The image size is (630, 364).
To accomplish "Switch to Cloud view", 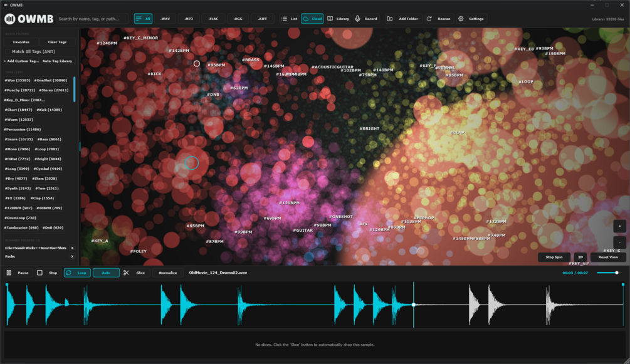I will [x=312, y=19].
